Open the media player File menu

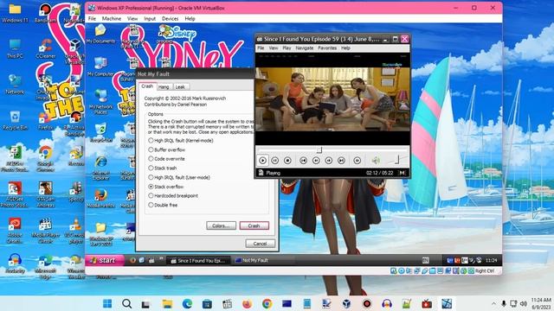click(261, 48)
